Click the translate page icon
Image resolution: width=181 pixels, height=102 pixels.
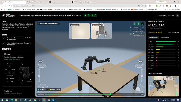(x=139, y=6)
